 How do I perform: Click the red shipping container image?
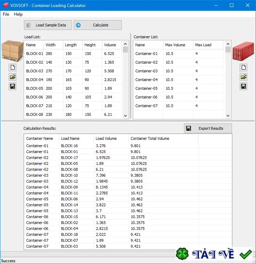pos(243,51)
